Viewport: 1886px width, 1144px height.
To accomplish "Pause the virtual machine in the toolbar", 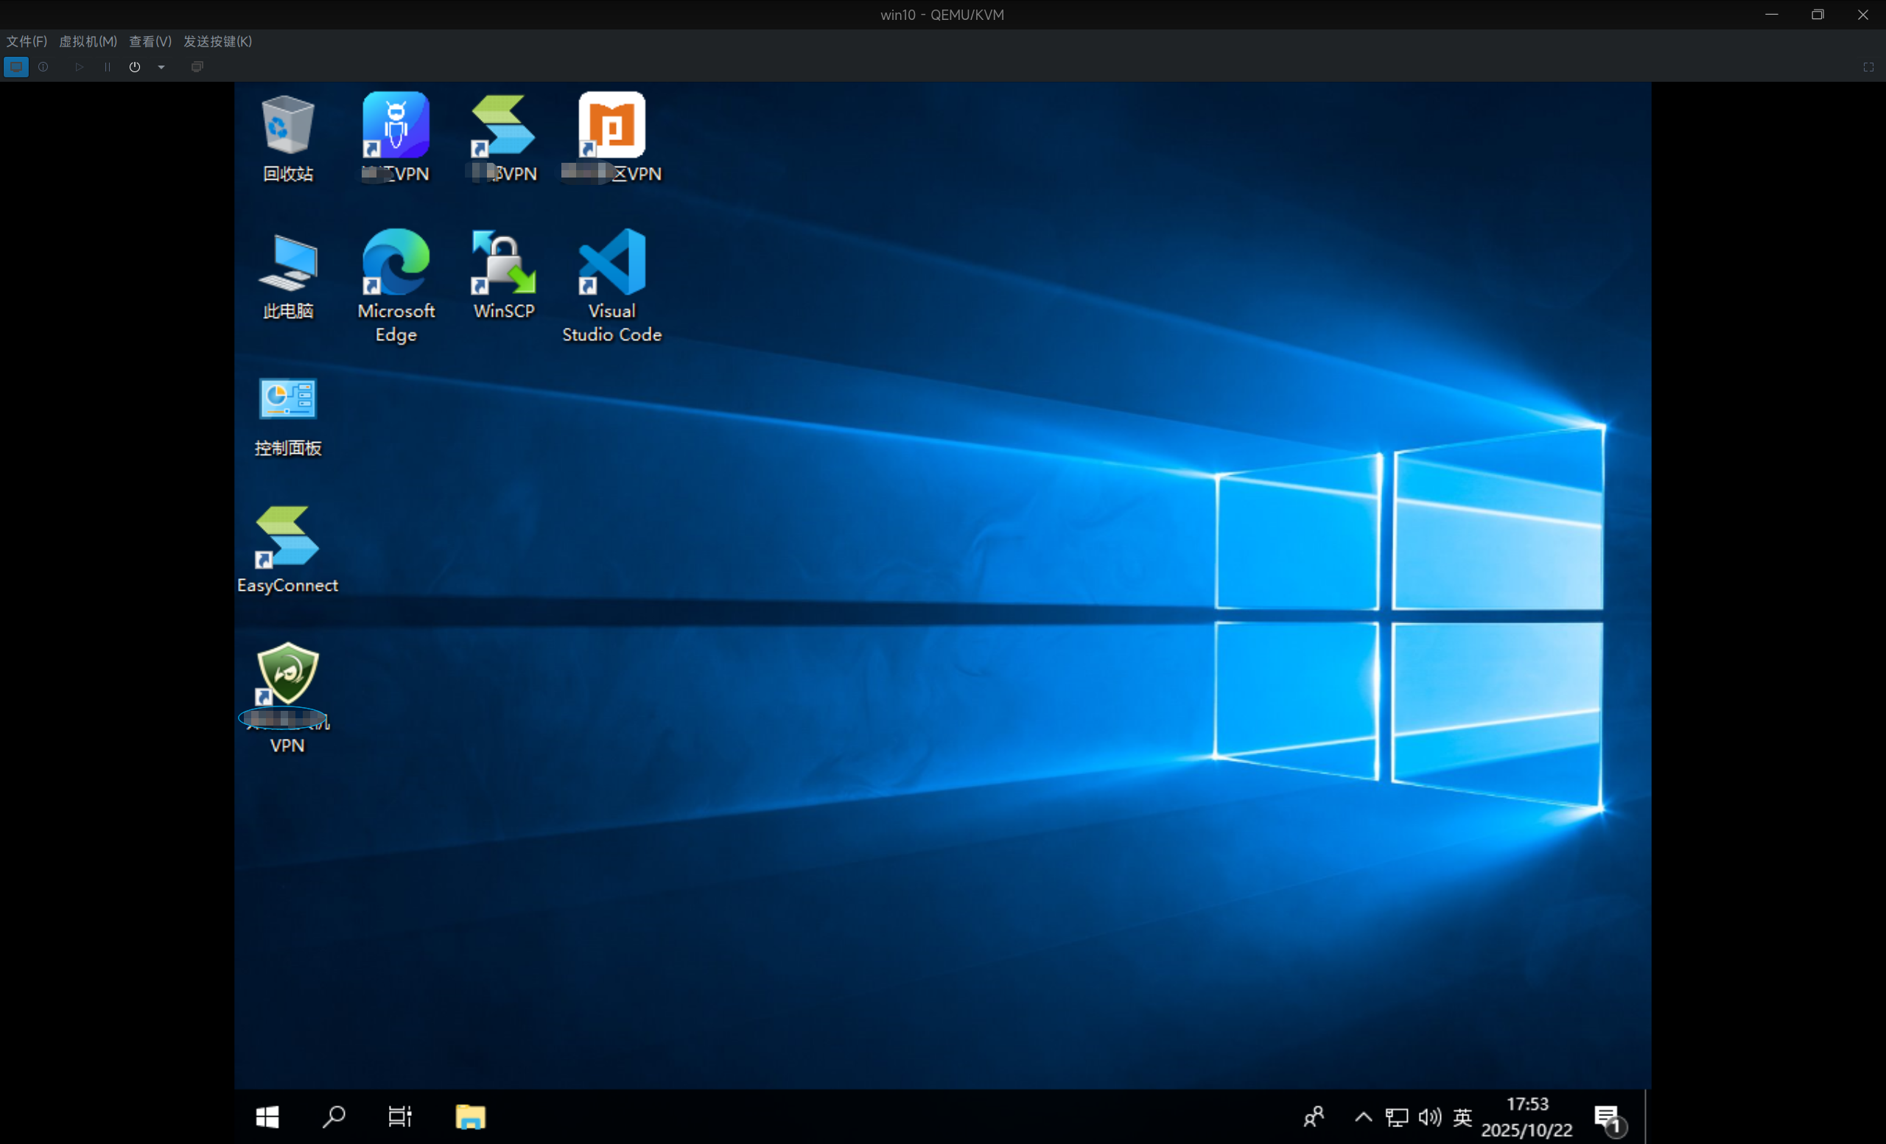I will click(x=107, y=66).
